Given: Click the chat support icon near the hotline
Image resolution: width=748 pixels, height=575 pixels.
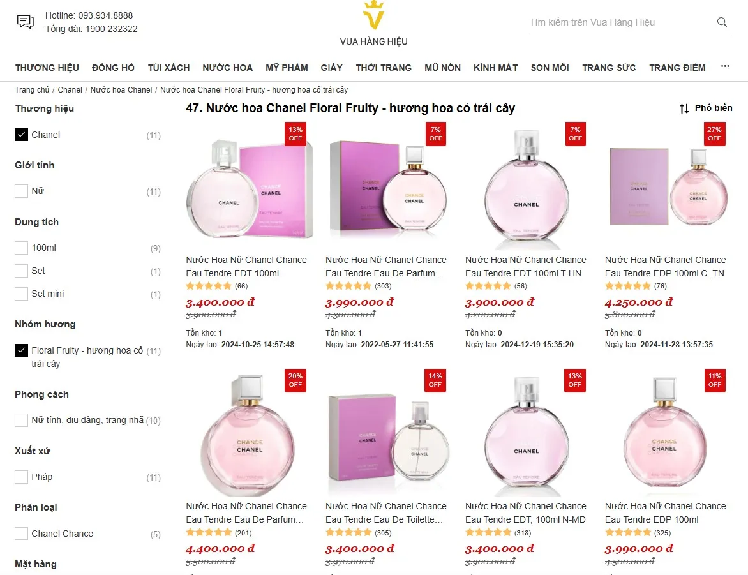Looking at the screenshot, I should coord(24,21).
